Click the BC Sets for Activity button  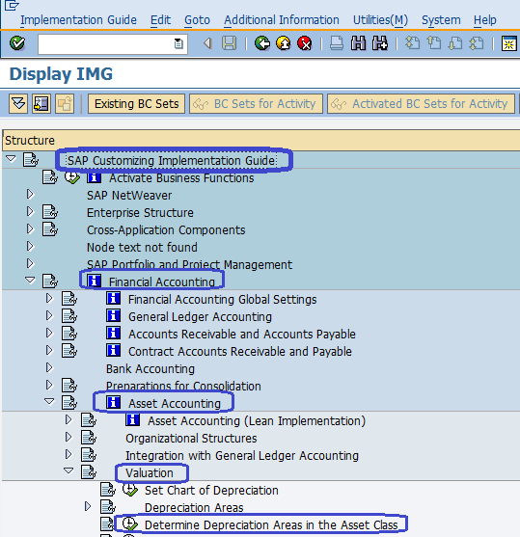[256, 104]
